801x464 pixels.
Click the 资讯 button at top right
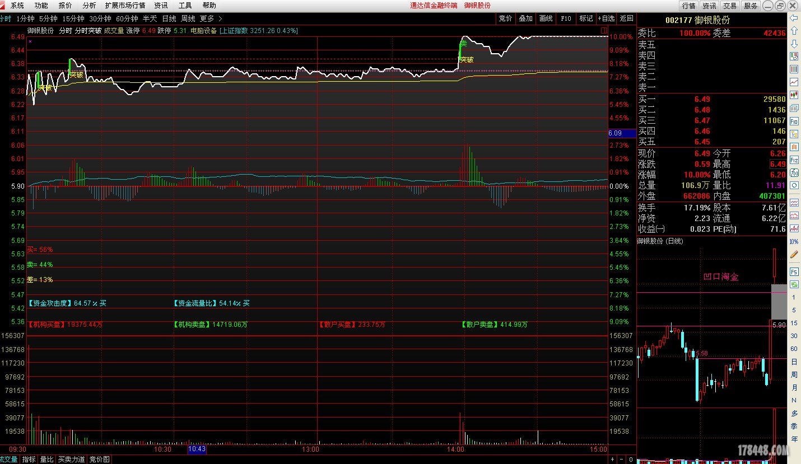coord(709,6)
